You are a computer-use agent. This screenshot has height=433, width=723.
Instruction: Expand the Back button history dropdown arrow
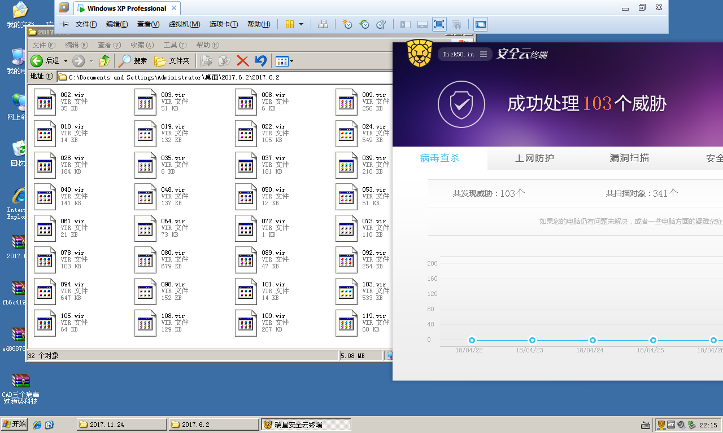click(66, 61)
